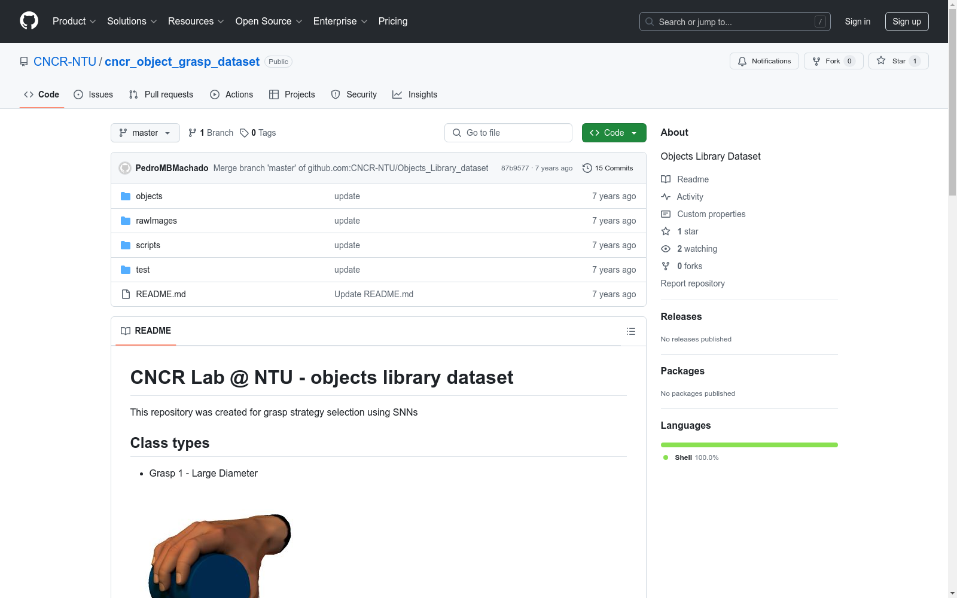Click the green Shell language bar
Screen dimensions: 957x598
click(x=749, y=445)
